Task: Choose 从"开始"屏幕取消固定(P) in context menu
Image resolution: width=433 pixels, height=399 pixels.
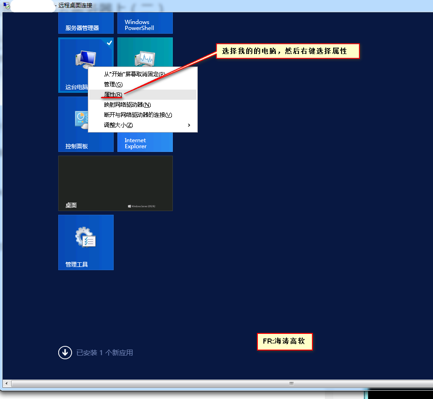Action: pyautogui.click(x=142, y=74)
